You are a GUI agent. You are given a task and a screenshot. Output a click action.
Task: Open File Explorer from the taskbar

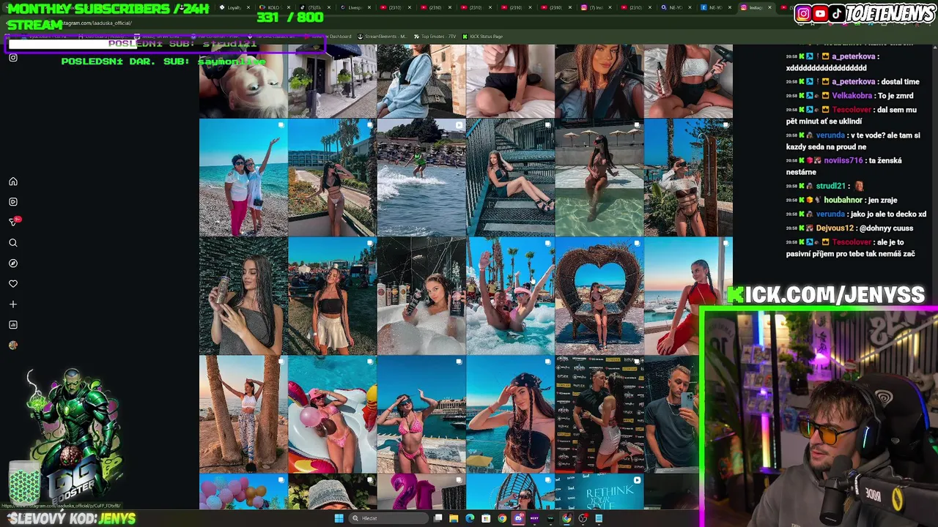(x=454, y=518)
